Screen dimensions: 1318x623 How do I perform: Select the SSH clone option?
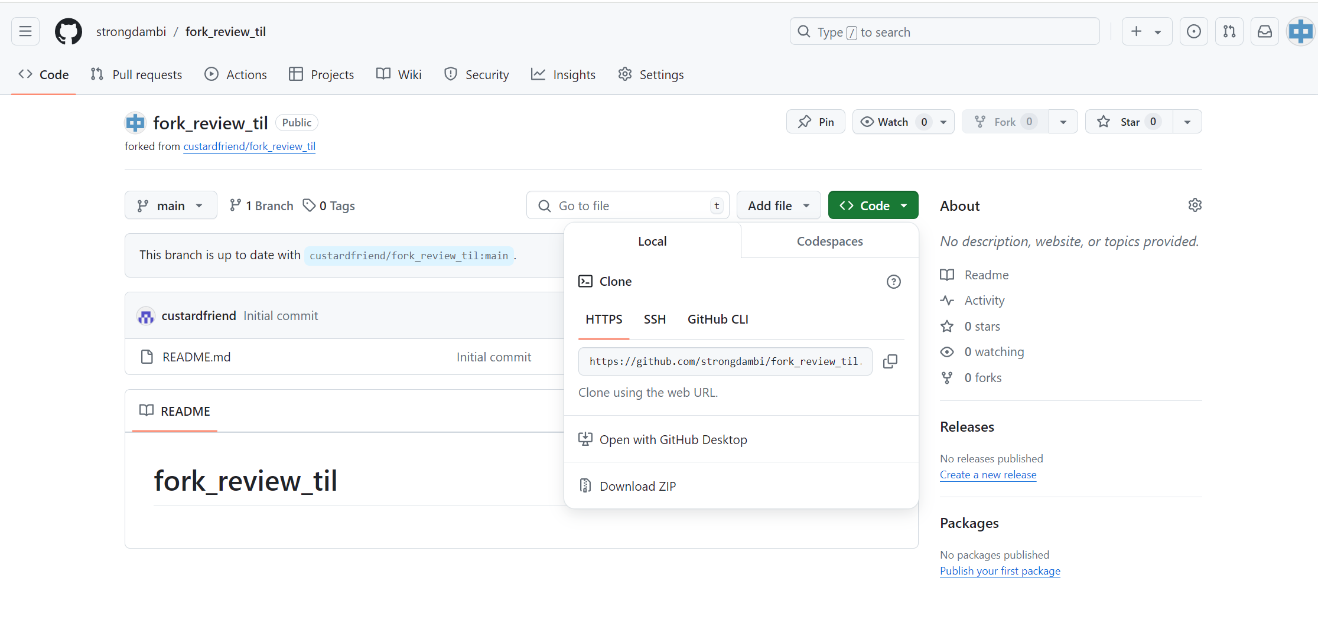(655, 319)
